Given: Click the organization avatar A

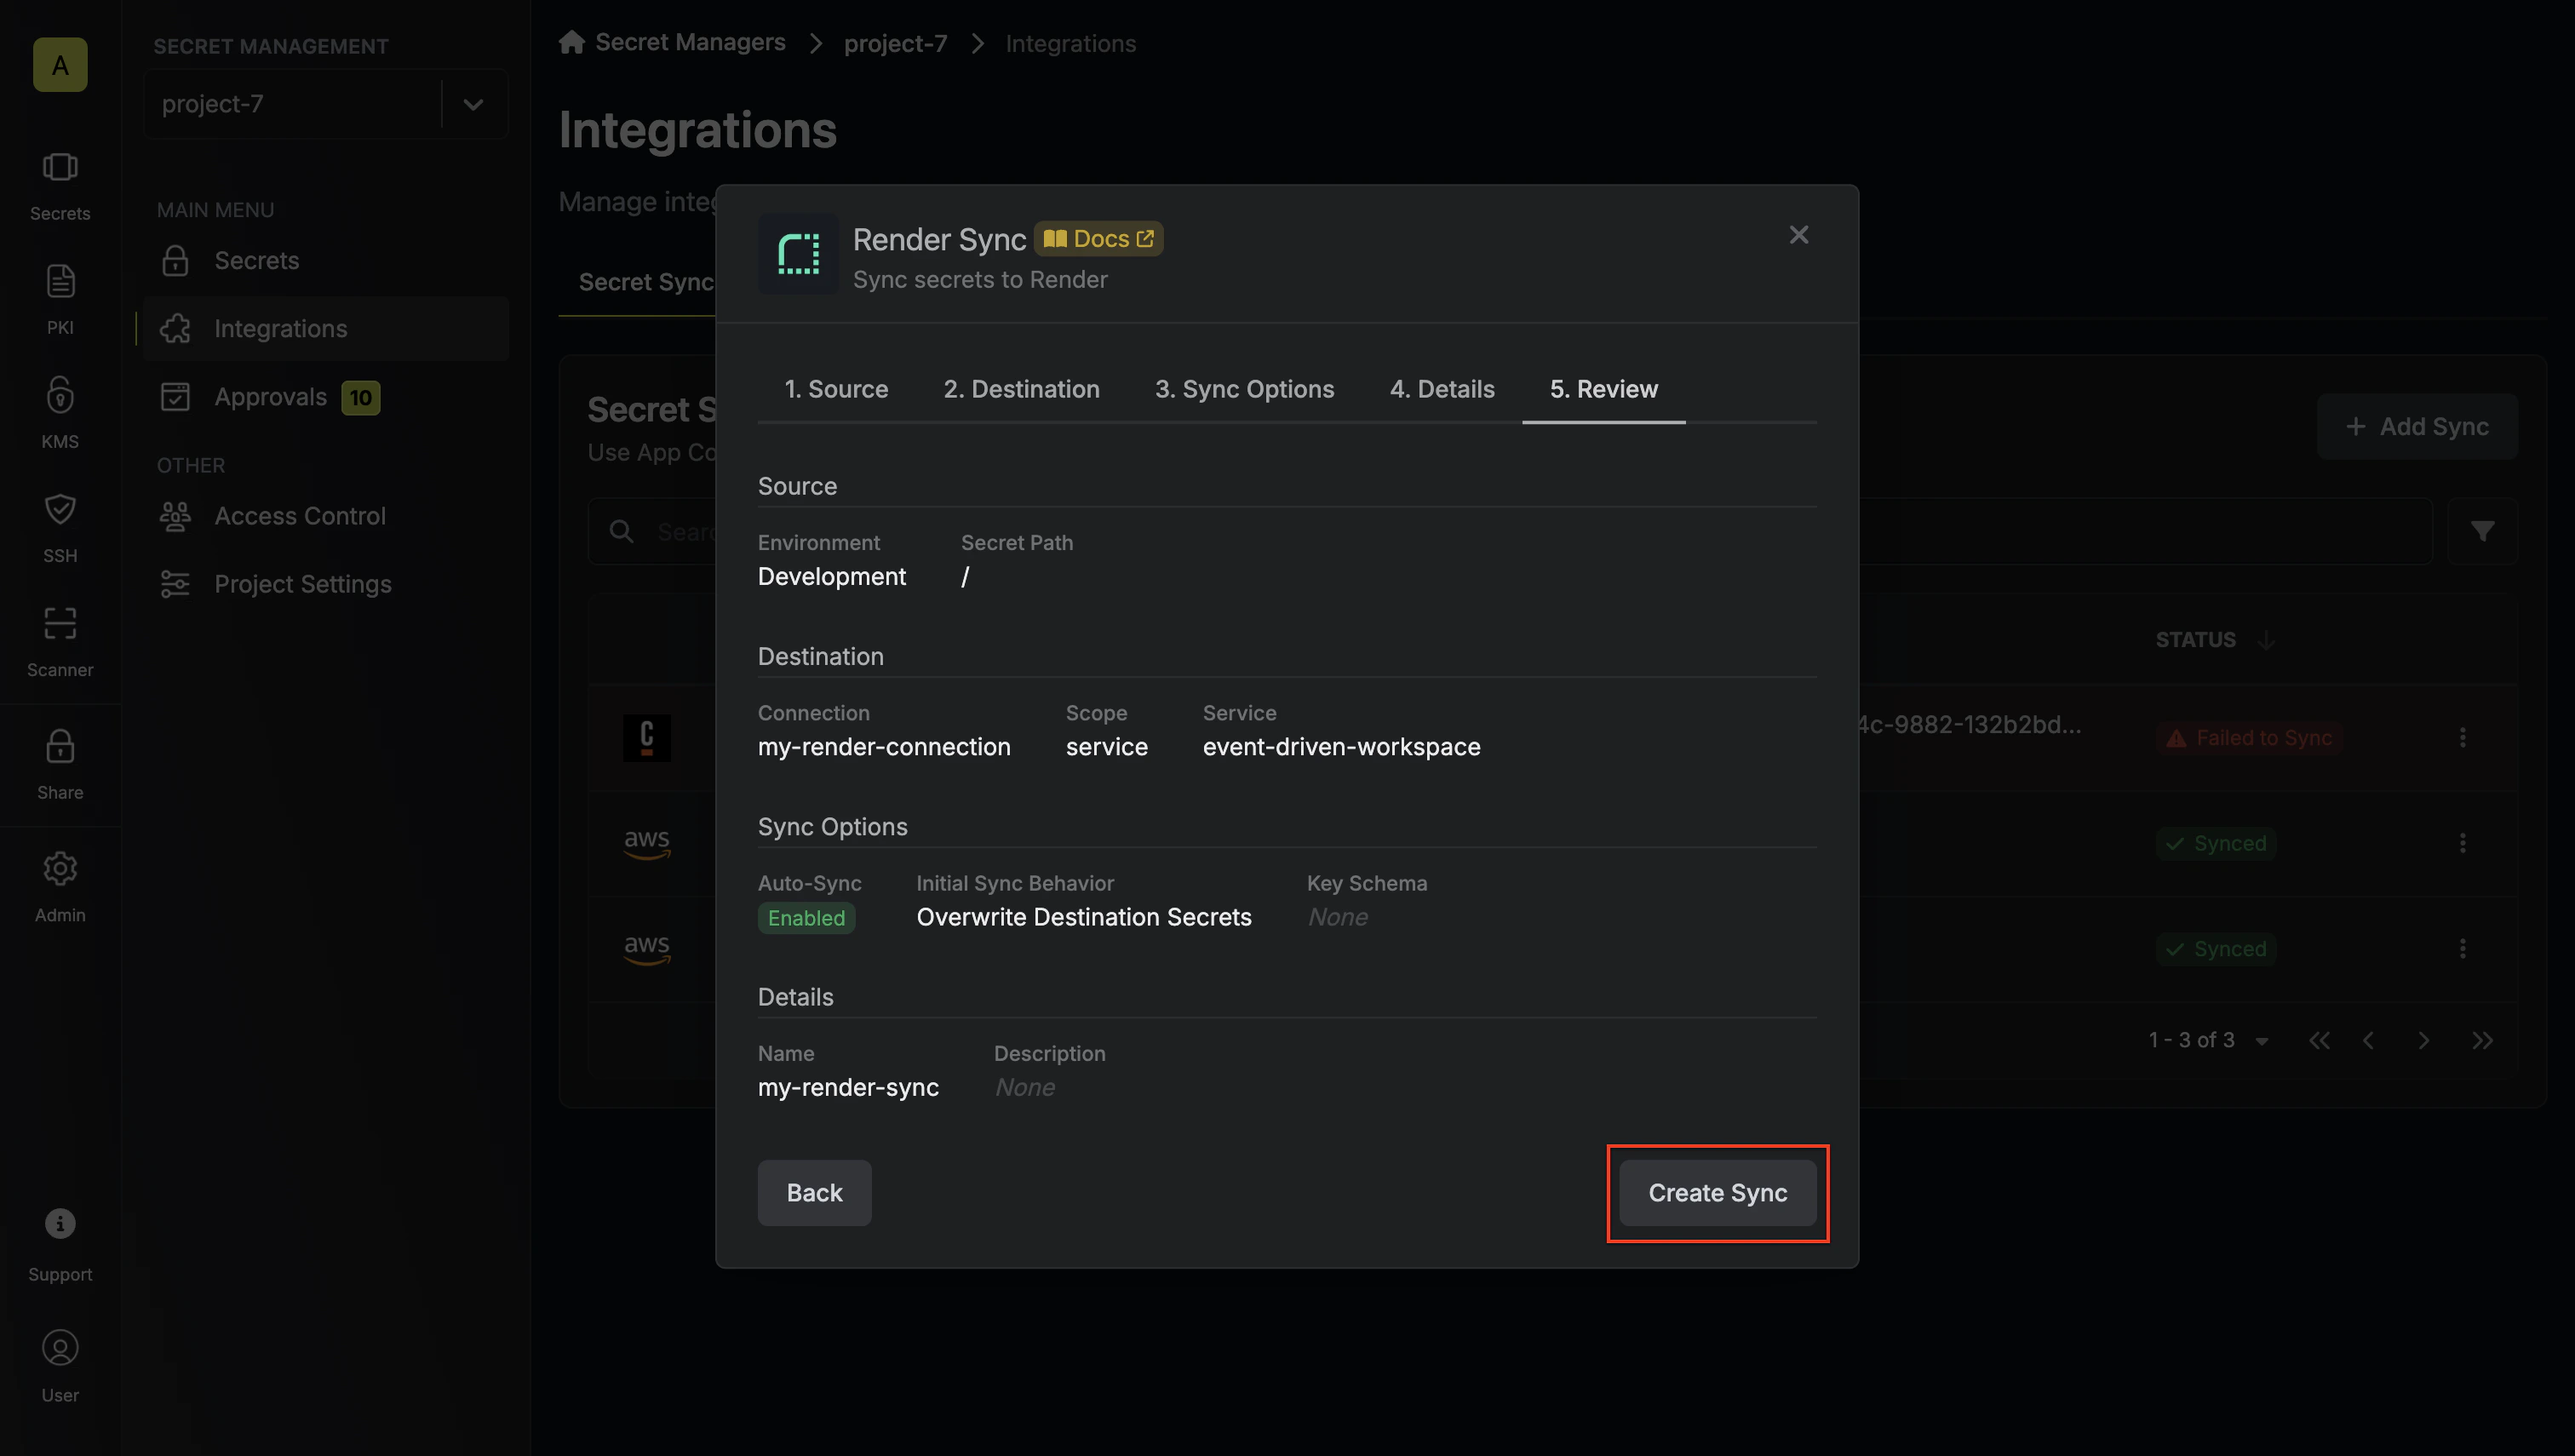Looking at the screenshot, I should pos(60,65).
